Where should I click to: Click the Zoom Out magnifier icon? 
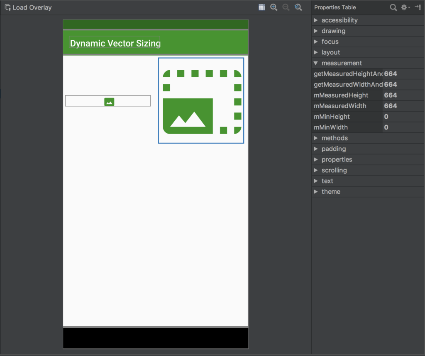click(286, 7)
